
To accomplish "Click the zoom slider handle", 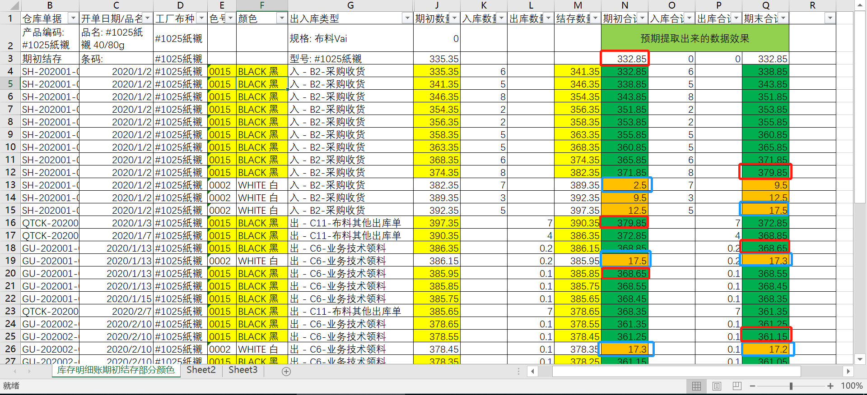I will click(791, 386).
